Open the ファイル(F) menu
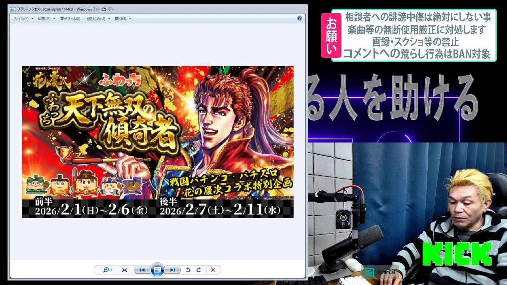 (x=23, y=19)
